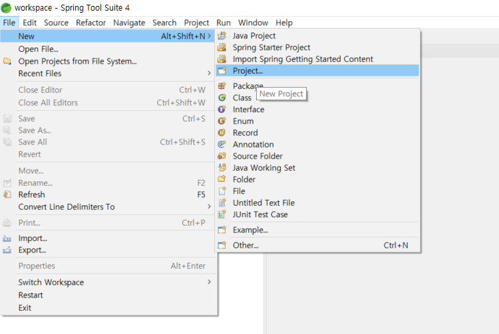Viewport: 499px width, 334px height.
Task: Open the Project menu in menu bar
Action: tap(196, 23)
